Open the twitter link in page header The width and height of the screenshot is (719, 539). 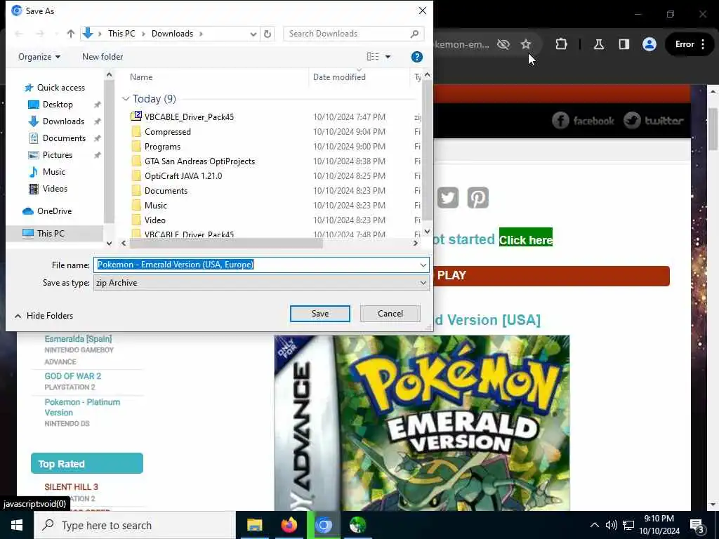[x=654, y=121]
